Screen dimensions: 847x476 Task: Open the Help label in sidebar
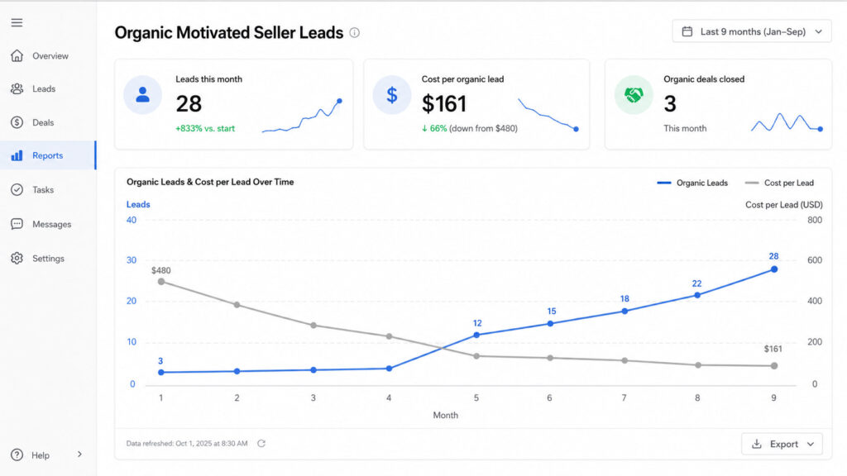(41, 455)
